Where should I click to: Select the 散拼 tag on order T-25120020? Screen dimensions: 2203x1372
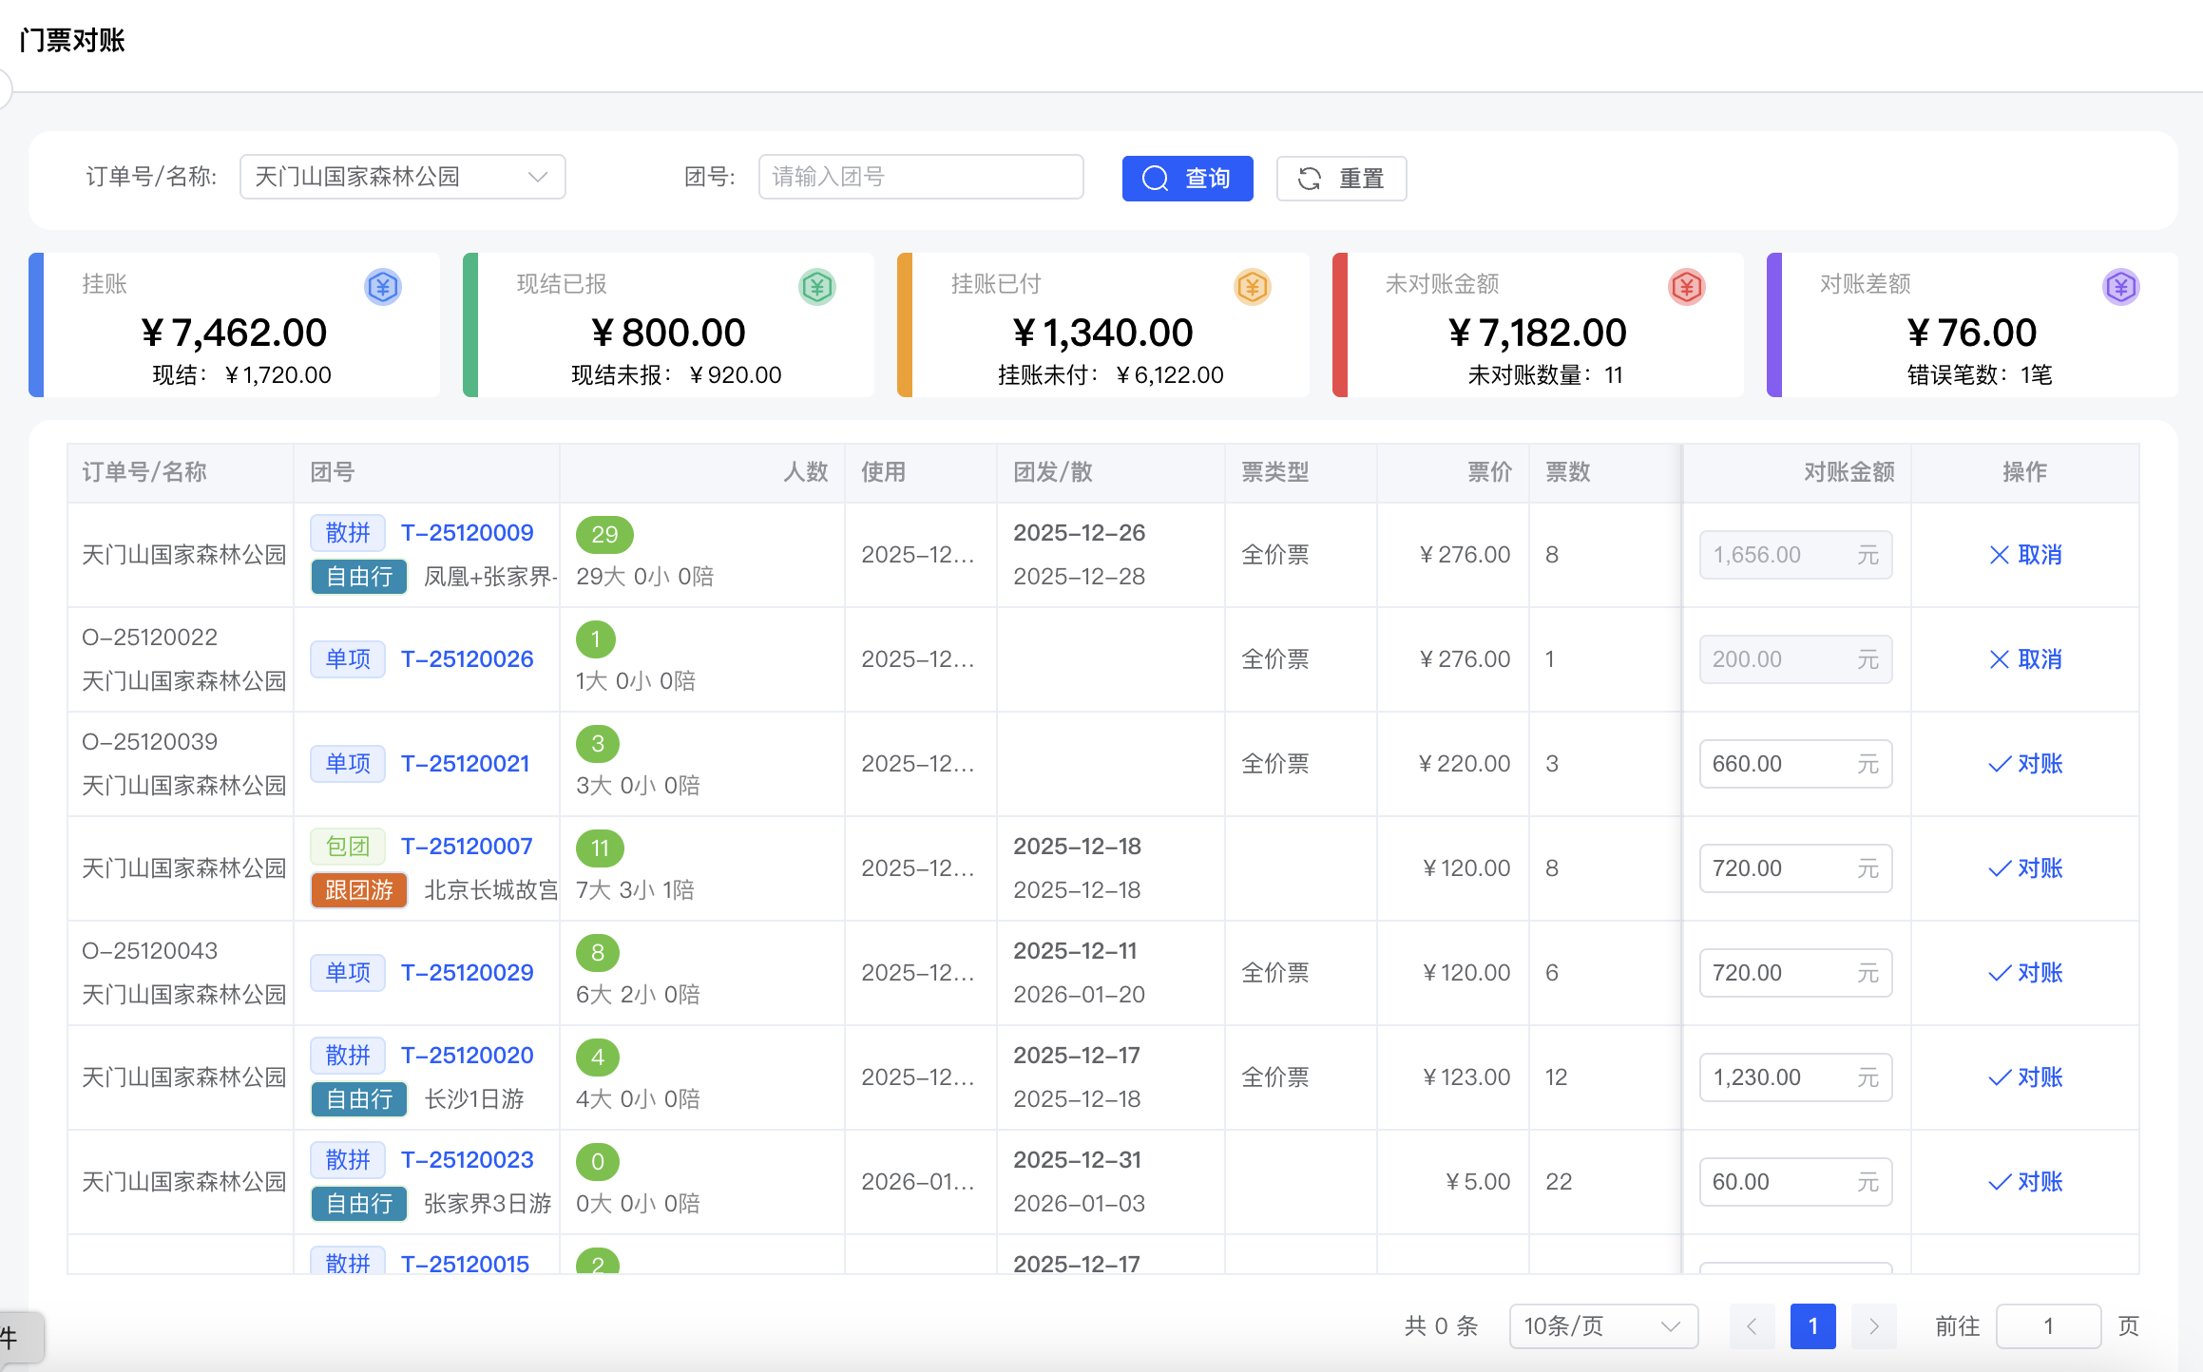click(x=347, y=1055)
